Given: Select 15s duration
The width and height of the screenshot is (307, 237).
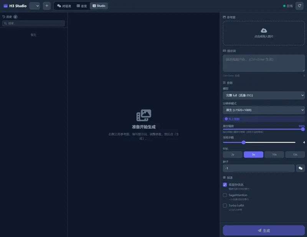Looking at the screenshot, I should [x=295, y=154].
